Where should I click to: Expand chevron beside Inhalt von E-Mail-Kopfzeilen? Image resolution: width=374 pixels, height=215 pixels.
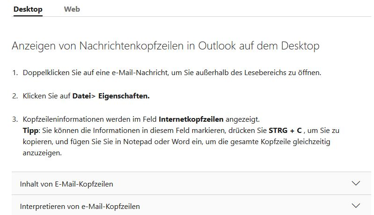[x=356, y=183]
